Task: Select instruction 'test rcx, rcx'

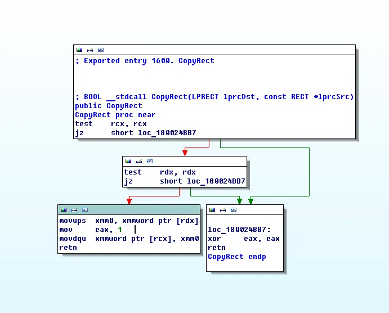Action: point(111,124)
